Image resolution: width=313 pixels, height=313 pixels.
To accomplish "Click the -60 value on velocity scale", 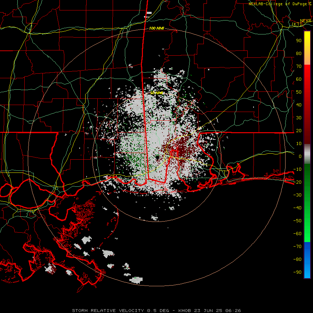I will coord(297,234).
